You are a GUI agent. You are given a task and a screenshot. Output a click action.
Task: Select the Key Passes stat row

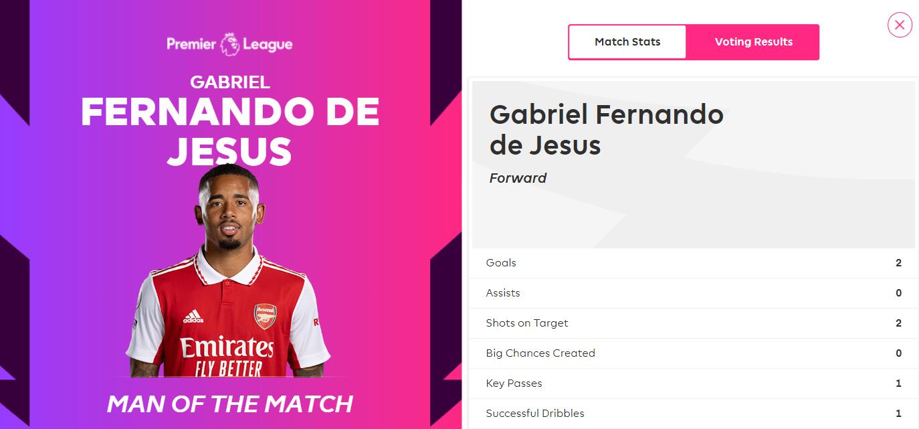click(693, 383)
